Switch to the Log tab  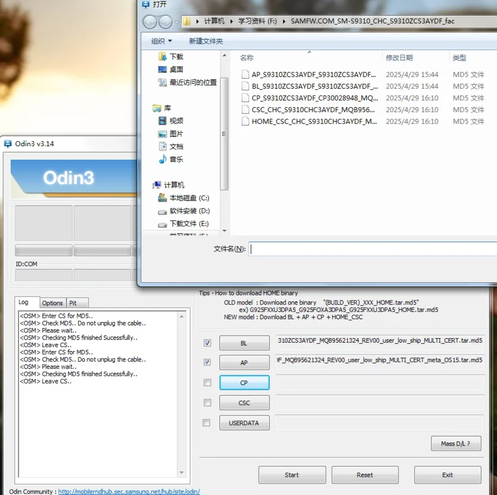click(27, 302)
